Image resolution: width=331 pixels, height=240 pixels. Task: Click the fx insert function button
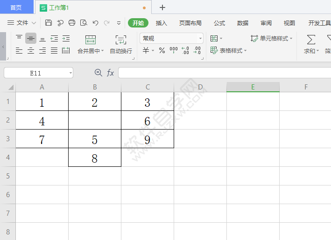(110, 73)
